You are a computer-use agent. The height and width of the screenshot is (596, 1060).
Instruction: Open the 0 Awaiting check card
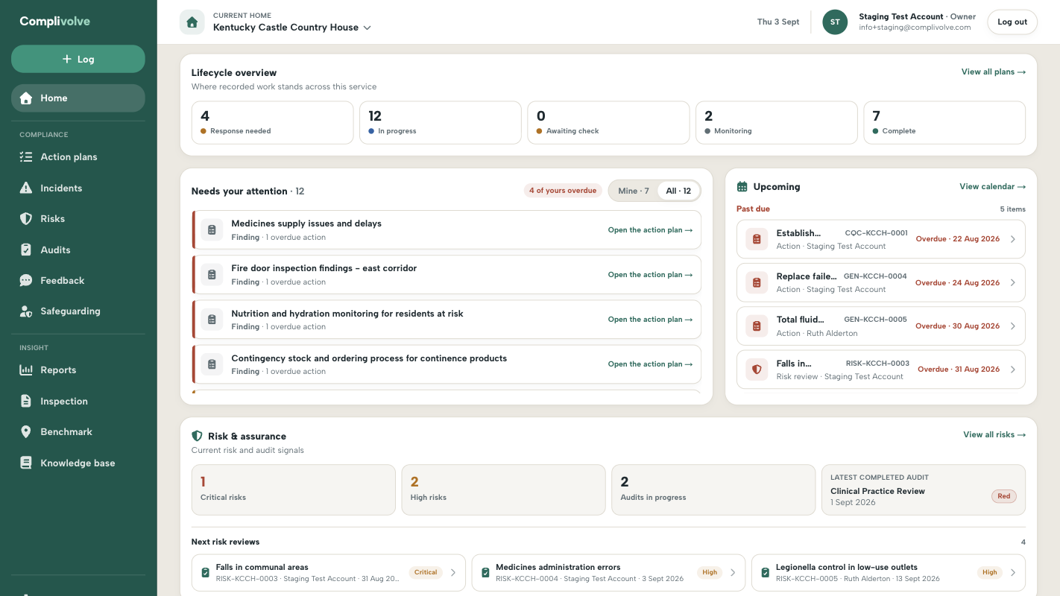(608, 123)
